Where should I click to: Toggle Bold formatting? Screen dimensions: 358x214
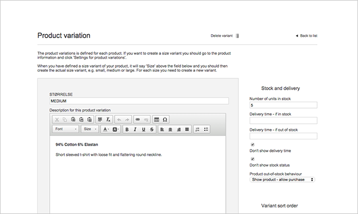127,129
